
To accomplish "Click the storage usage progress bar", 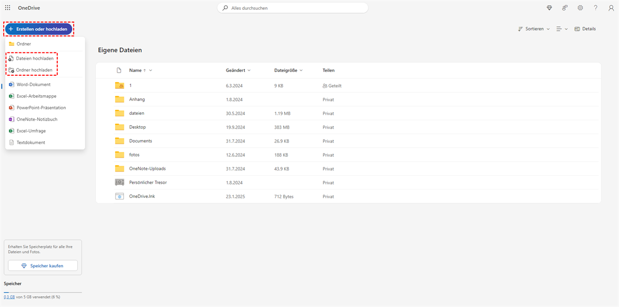I will (42, 292).
